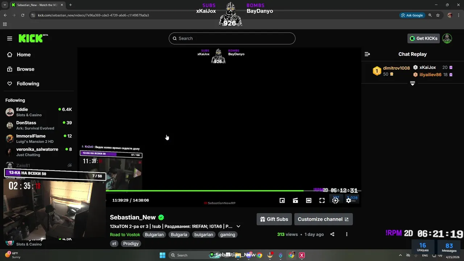The width and height of the screenshot is (464, 261).
Task: Open the Road to Vostok category link
Action: [125, 235]
